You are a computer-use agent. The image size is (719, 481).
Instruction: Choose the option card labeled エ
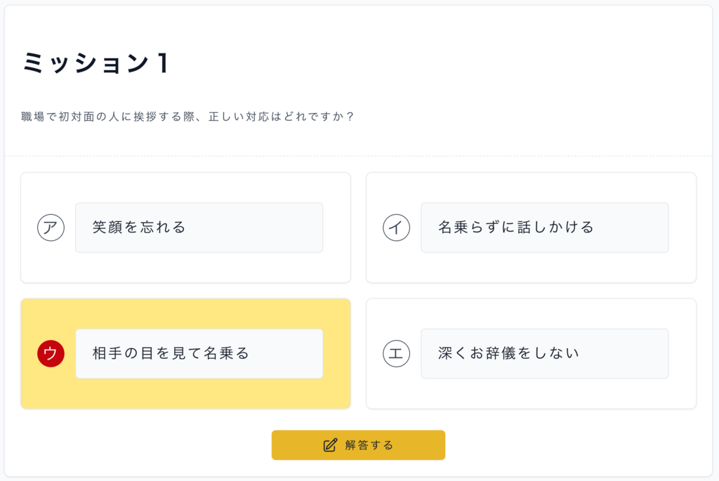pos(531,353)
